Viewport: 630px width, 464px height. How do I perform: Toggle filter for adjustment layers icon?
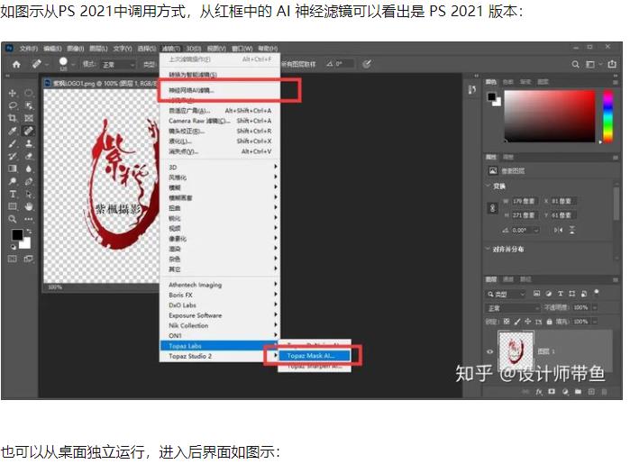point(549,294)
